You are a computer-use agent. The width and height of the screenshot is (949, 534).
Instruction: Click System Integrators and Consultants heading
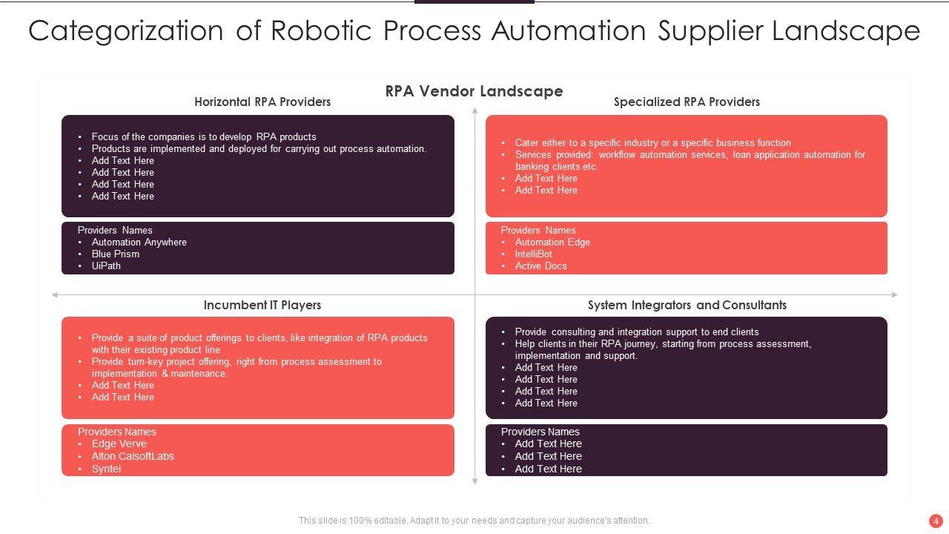tap(687, 305)
